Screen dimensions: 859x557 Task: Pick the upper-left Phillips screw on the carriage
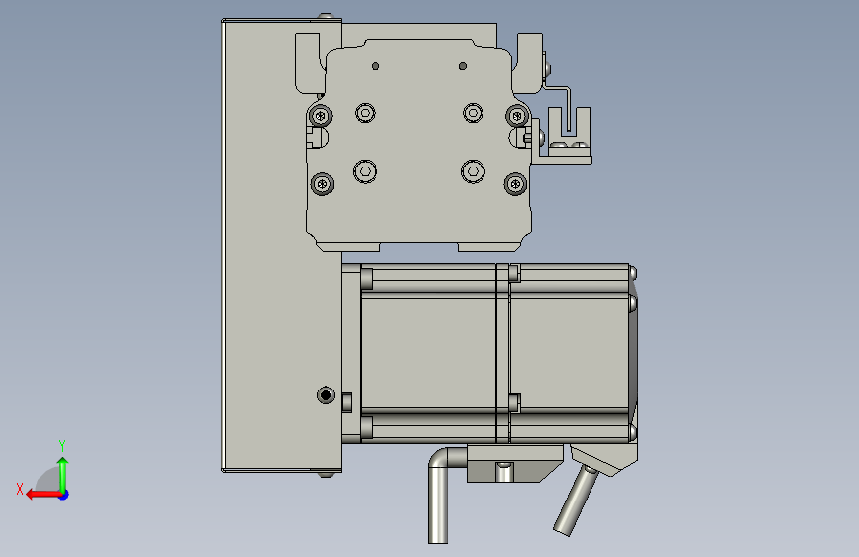(x=320, y=116)
